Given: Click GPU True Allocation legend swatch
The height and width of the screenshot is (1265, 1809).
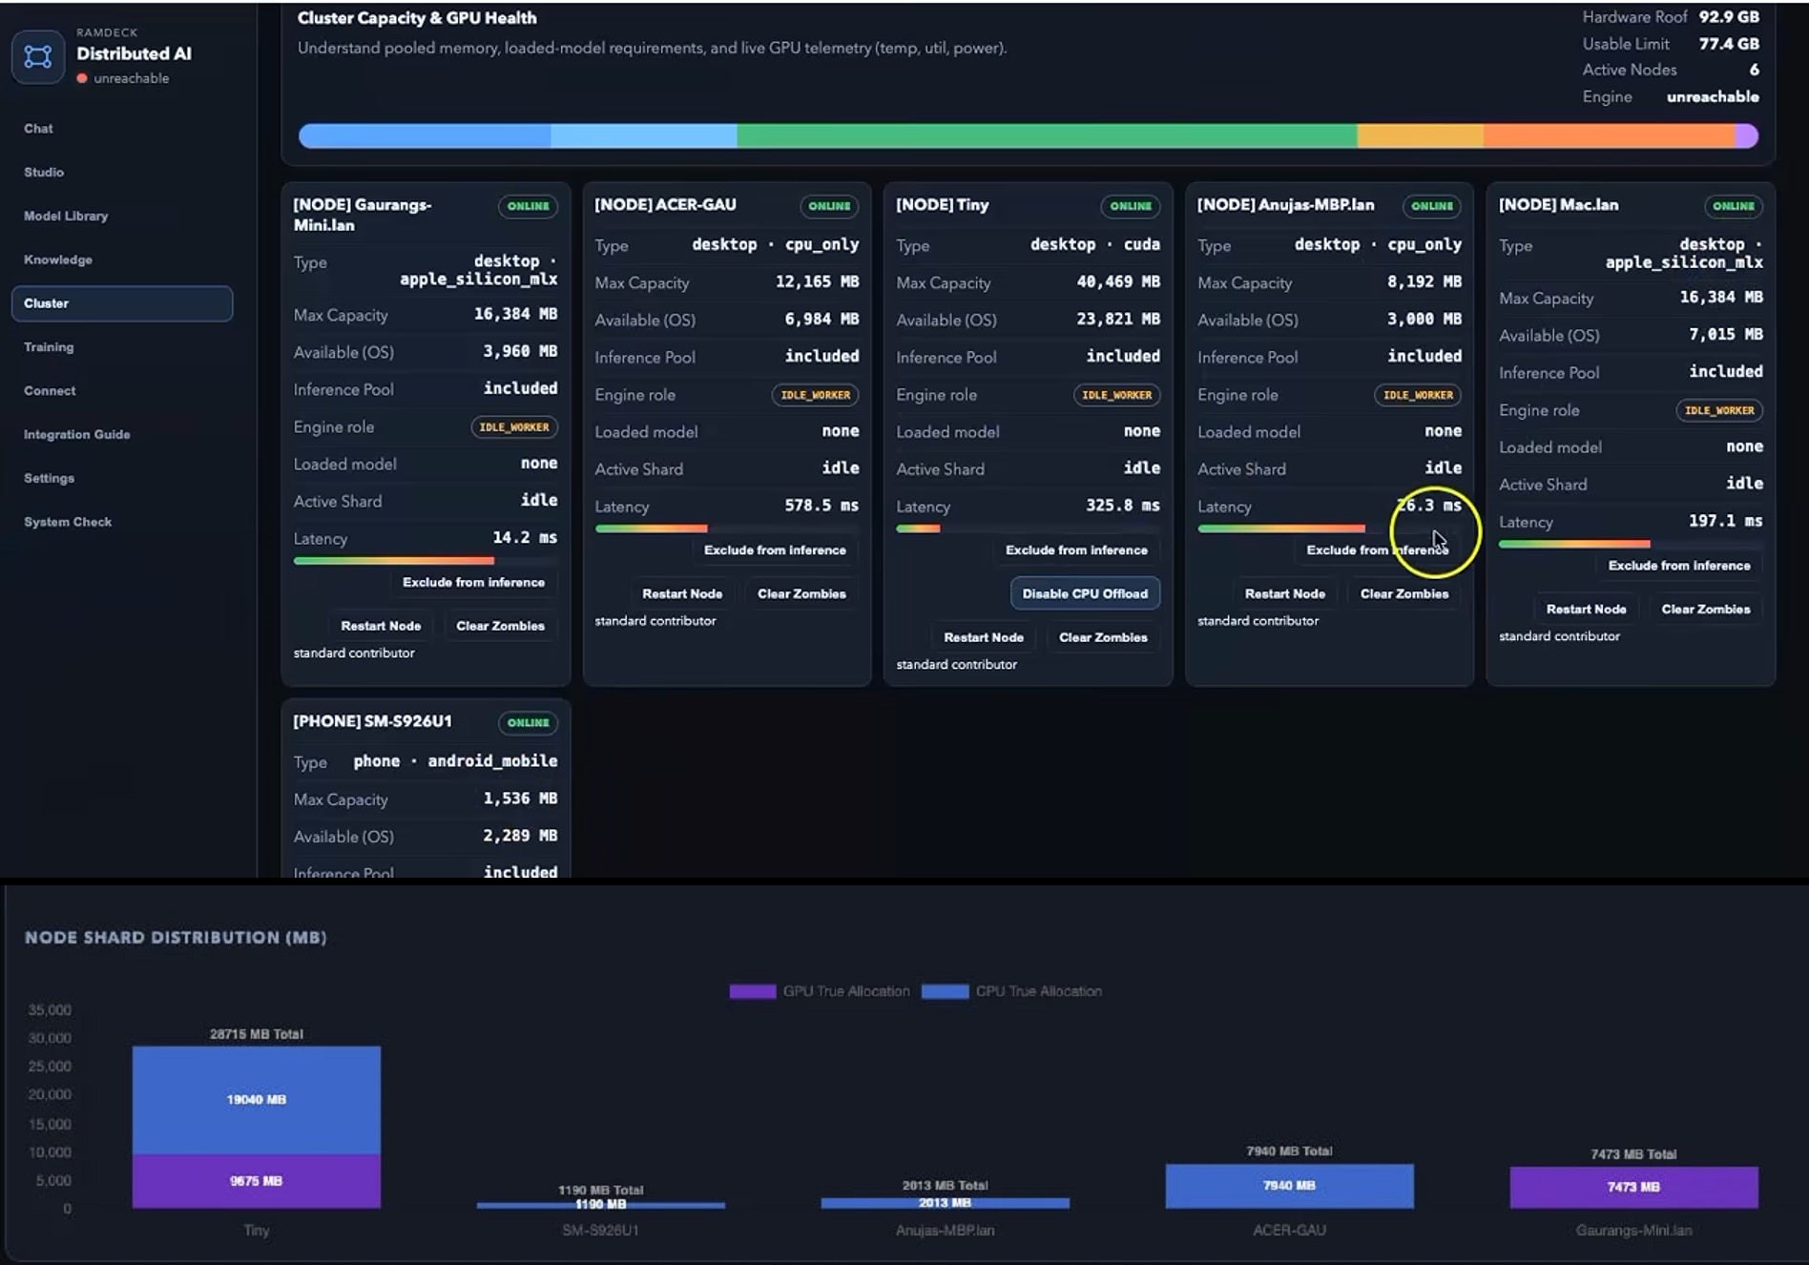Looking at the screenshot, I should (x=753, y=991).
